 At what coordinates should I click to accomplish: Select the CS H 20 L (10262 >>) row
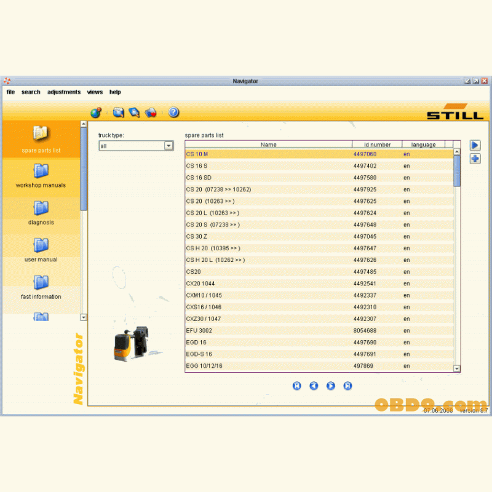click(x=319, y=260)
